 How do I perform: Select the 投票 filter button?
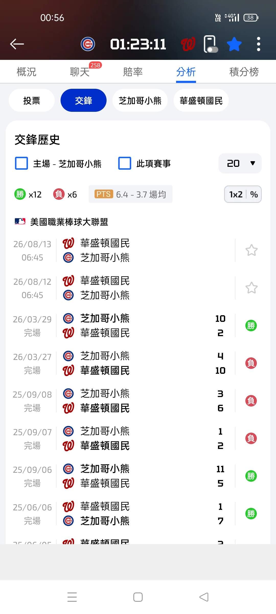coord(32,101)
